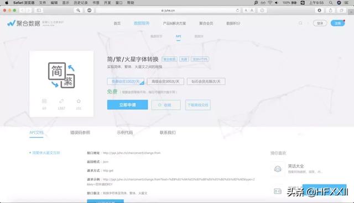
Task: Switch to the API文档 tab
Action: point(37,132)
